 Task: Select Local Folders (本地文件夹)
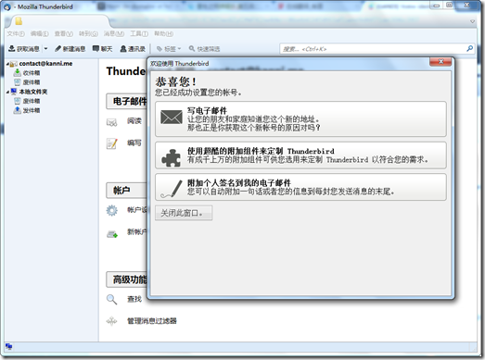click(33, 92)
